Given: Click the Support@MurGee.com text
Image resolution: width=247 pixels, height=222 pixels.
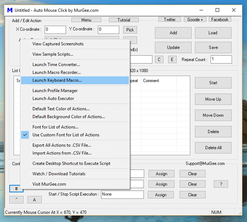Looking at the screenshot, I should click(205, 163).
